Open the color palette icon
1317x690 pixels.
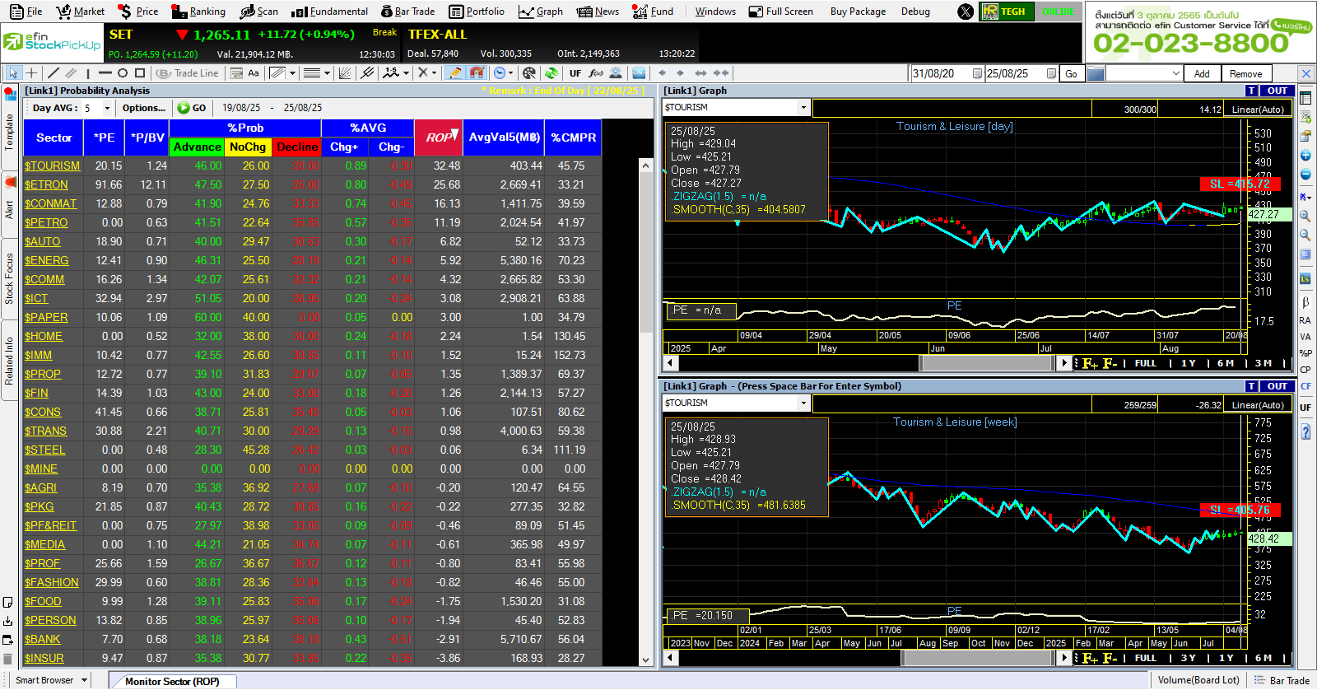[529, 73]
